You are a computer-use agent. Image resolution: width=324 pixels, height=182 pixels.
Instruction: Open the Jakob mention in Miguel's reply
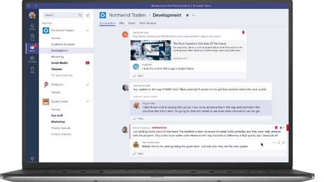(x=205, y=111)
